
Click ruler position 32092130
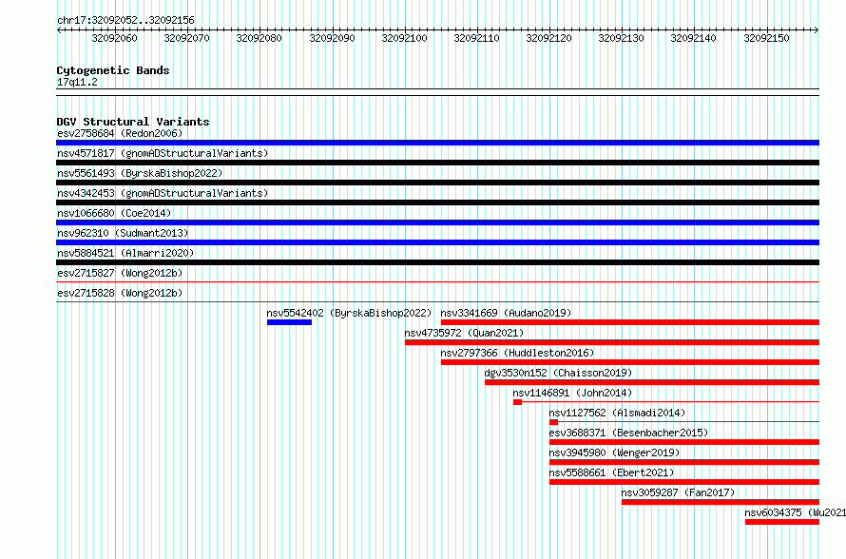(621, 38)
